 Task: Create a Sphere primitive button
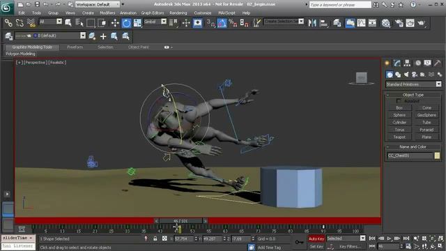(399, 115)
